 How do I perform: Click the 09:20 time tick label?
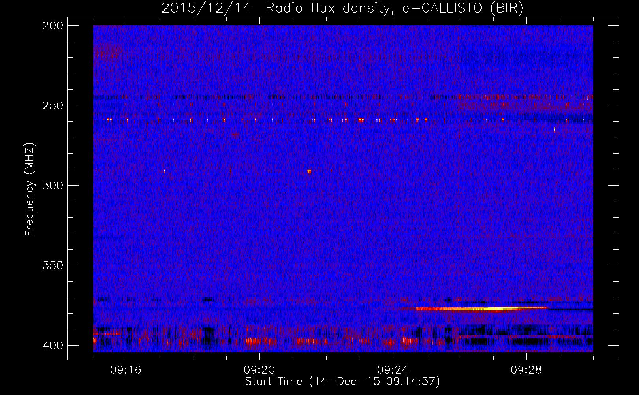click(259, 370)
